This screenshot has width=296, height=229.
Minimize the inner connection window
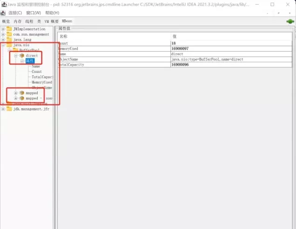267,13
